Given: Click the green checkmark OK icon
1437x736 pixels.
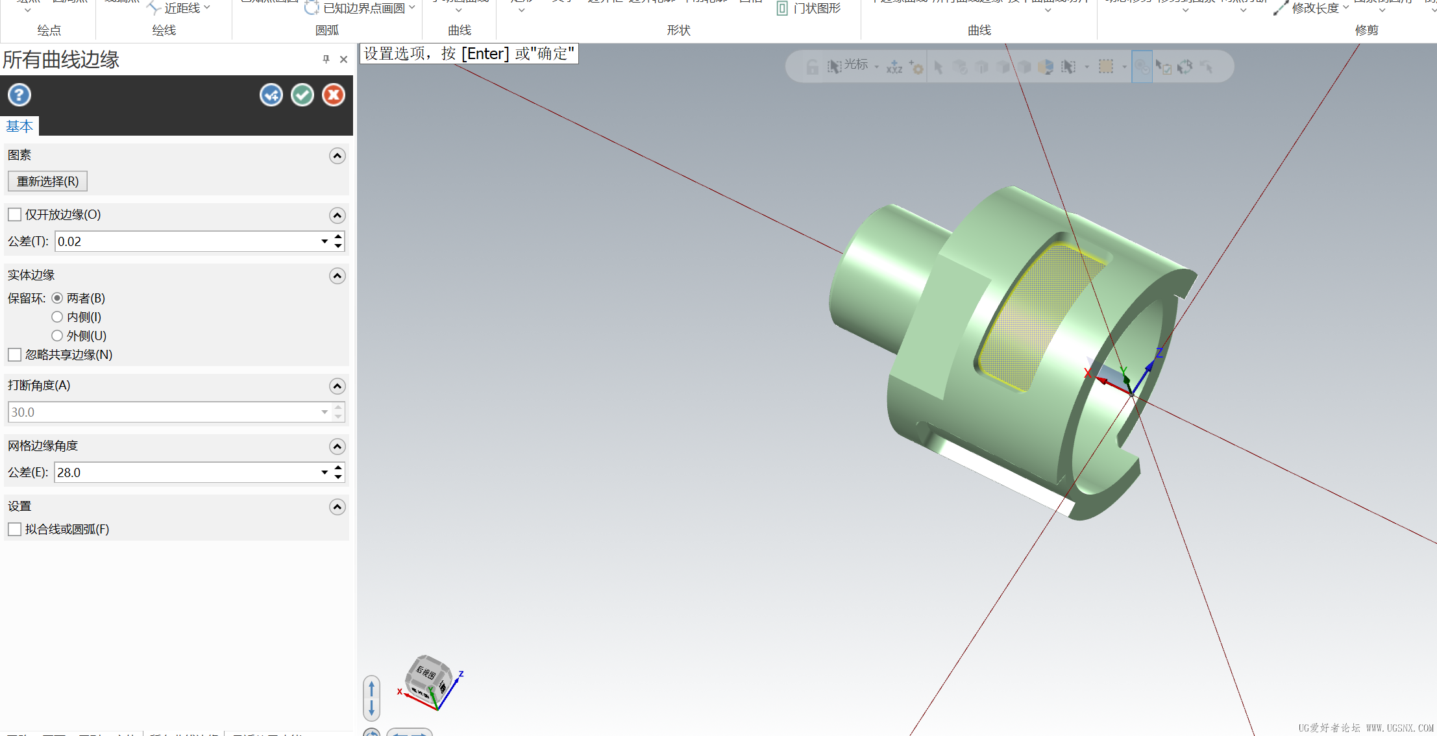Looking at the screenshot, I should tap(302, 95).
